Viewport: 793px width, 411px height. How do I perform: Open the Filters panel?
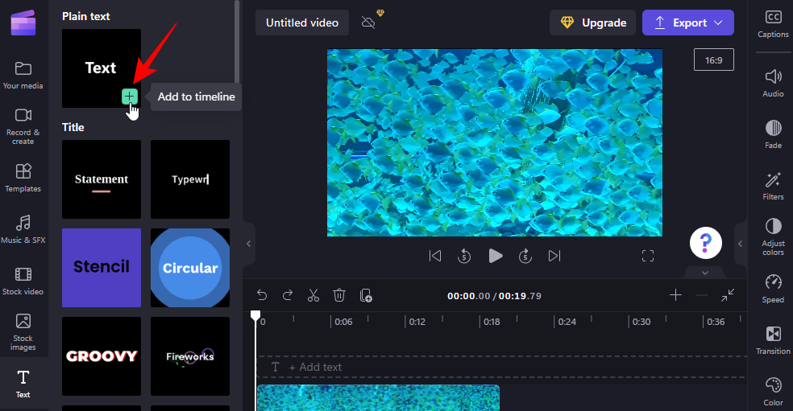tap(773, 185)
